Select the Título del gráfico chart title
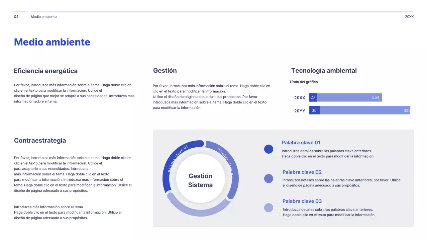Screen dimensions: 428x241 (303, 82)
